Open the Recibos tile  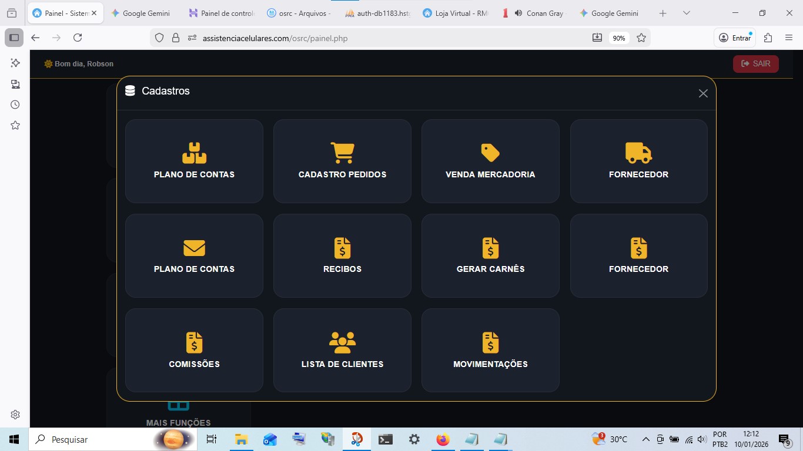pos(342,256)
